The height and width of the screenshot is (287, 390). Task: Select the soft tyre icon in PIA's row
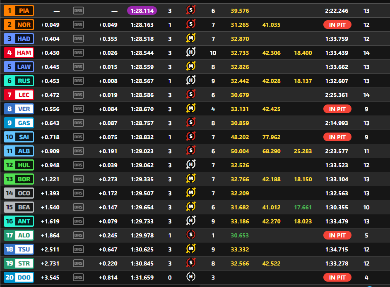click(x=191, y=11)
